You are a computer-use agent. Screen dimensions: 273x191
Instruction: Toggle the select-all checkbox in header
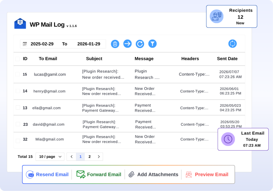(x=18, y=59)
